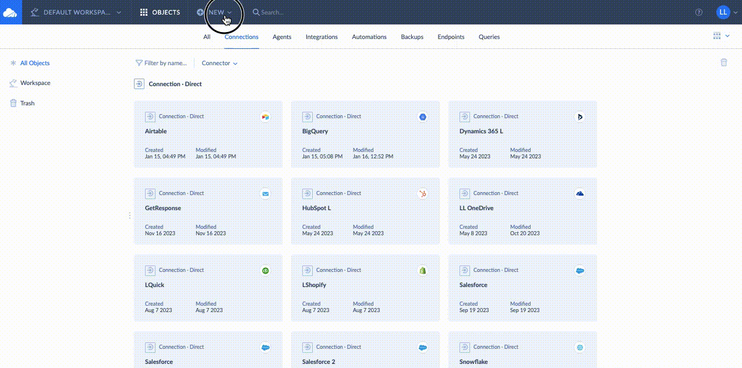
Task: Click the HubSpot icon on HubSpot L card
Action: [x=423, y=193]
